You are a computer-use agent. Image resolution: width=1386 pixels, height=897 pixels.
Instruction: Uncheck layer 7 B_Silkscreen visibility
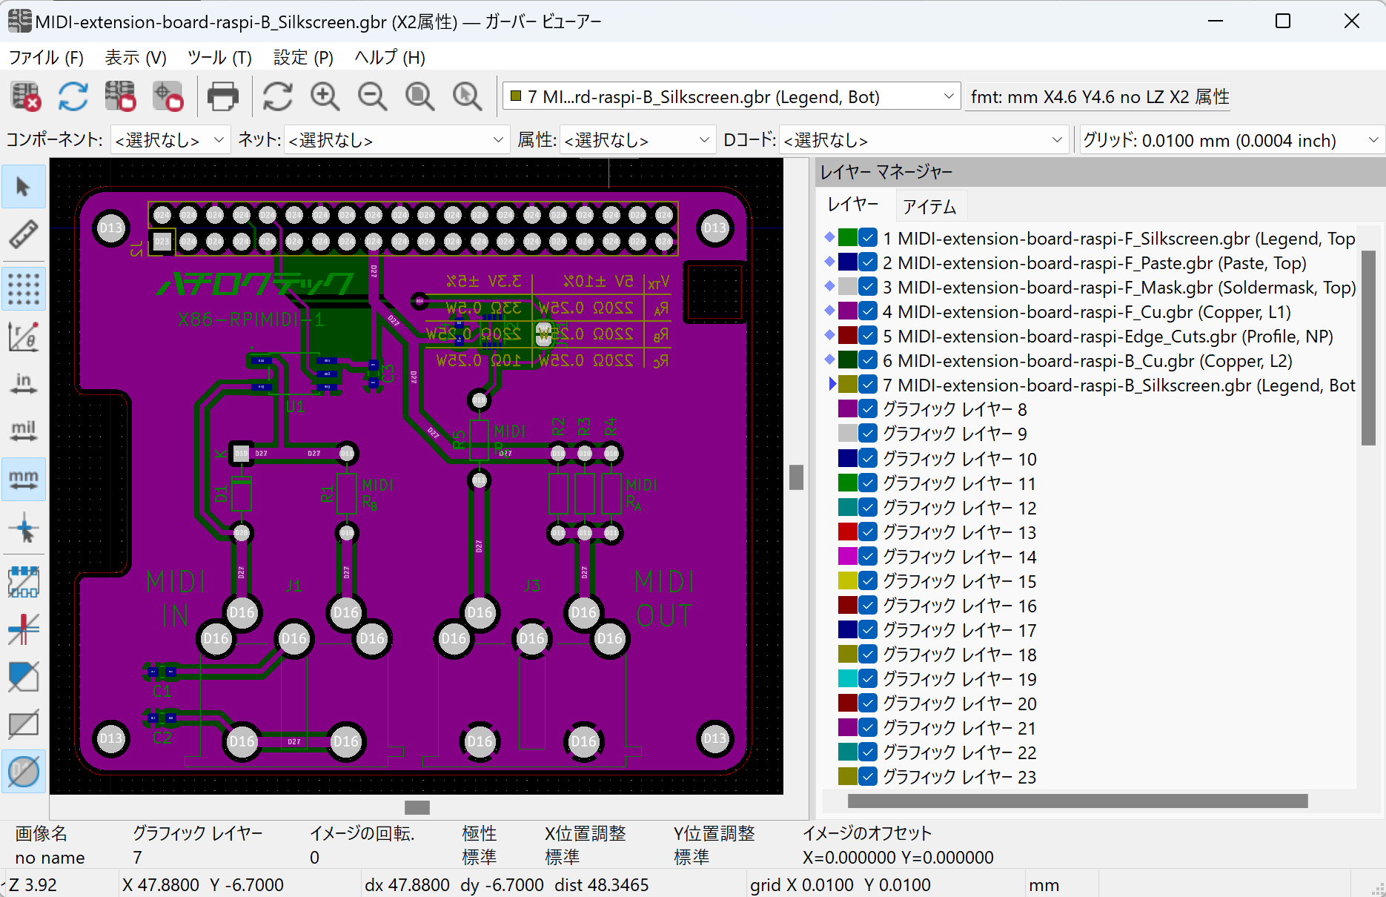coord(868,385)
